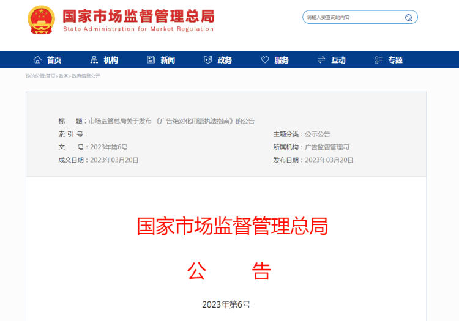
Task: Click the document icon beside 政务
Action: click(x=207, y=60)
